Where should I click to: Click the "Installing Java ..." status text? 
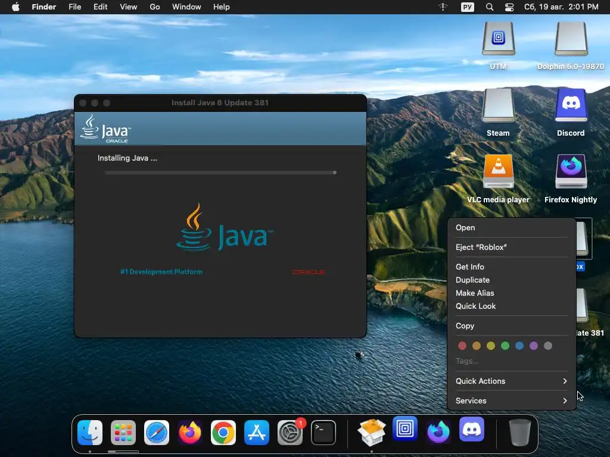[127, 158]
